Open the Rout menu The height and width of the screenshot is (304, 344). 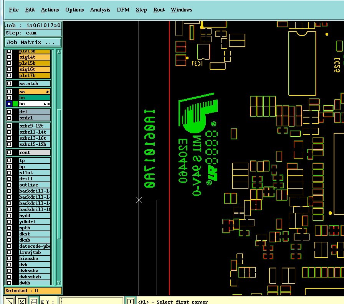159,10
